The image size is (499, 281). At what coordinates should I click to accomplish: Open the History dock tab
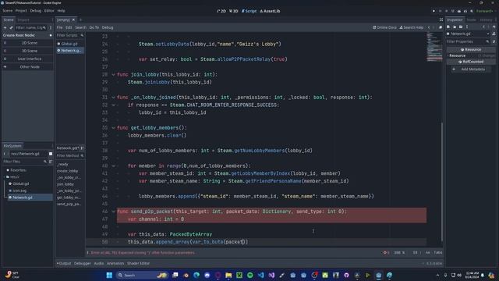pos(486,20)
